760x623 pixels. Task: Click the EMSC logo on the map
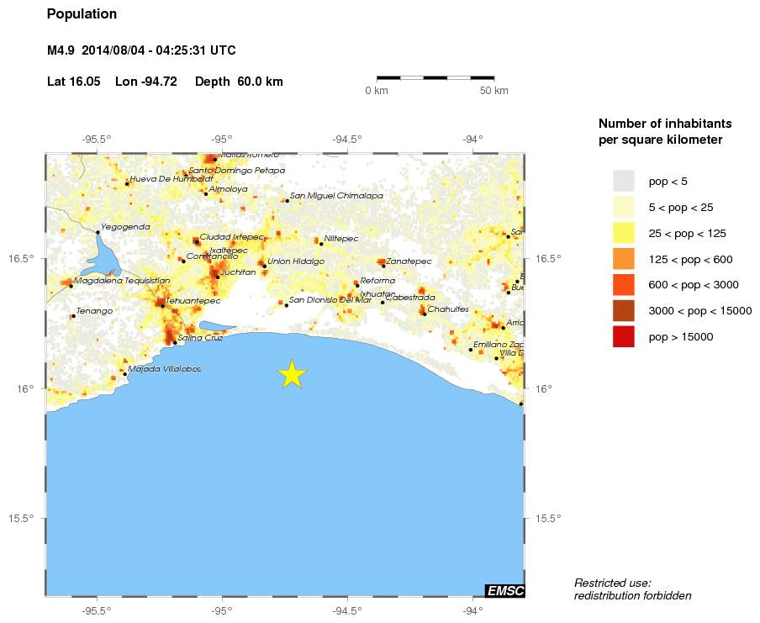click(504, 590)
